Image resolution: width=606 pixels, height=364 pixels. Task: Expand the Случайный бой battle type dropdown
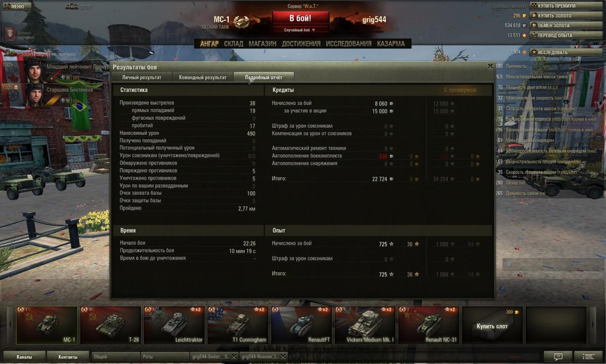(300, 30)
